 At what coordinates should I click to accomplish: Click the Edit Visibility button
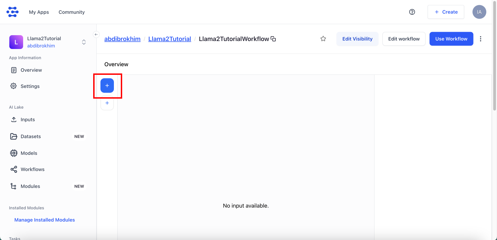pyautogui.click(x=358, y=39)
